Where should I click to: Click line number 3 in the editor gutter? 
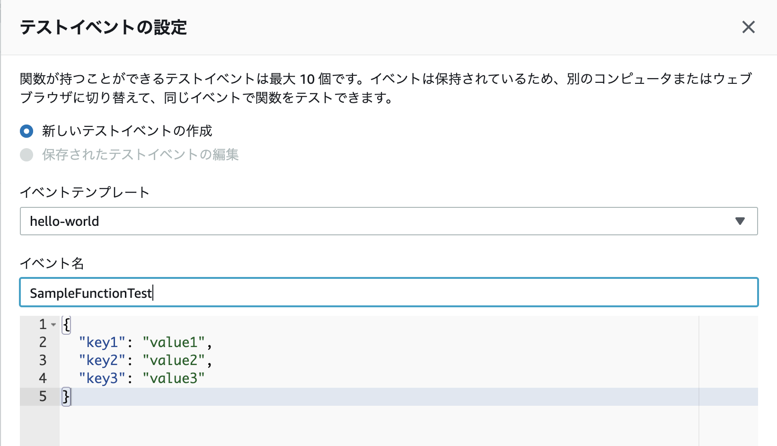tap(43, 360)
